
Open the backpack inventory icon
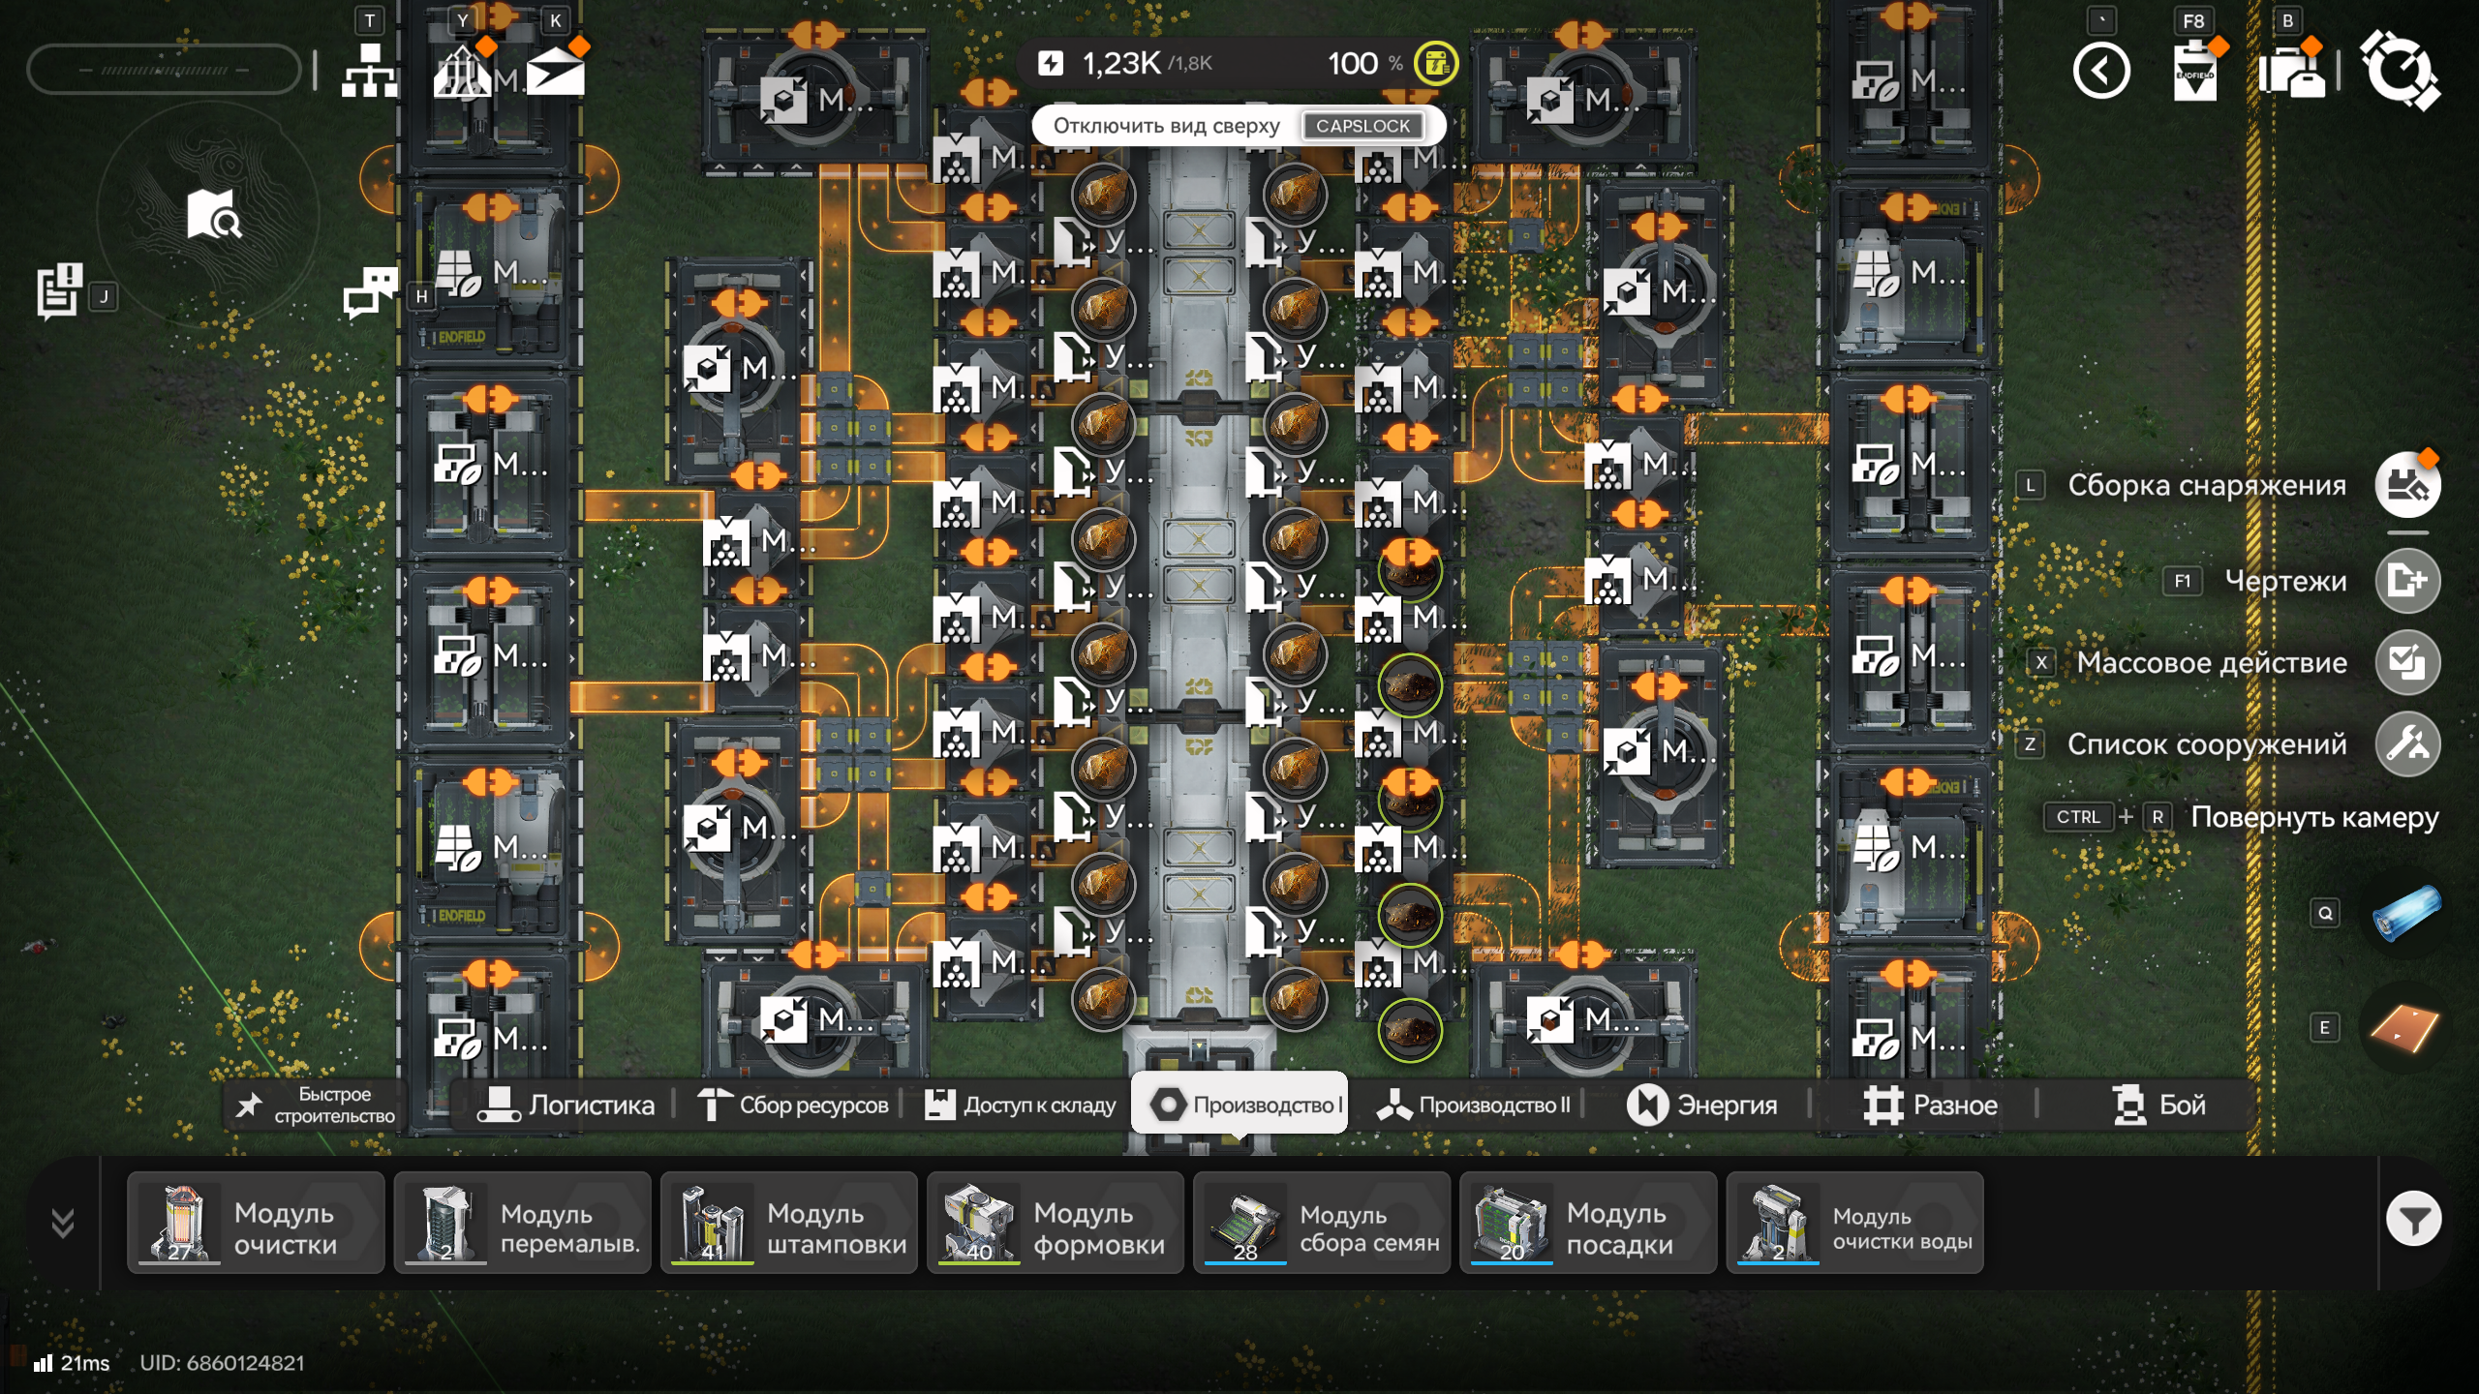click(x=2290, y=71)
